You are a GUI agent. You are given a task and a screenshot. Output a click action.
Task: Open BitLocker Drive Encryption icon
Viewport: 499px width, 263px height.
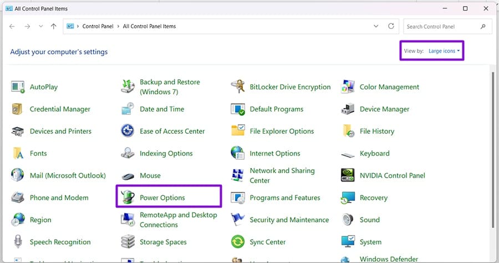point(238,87)
